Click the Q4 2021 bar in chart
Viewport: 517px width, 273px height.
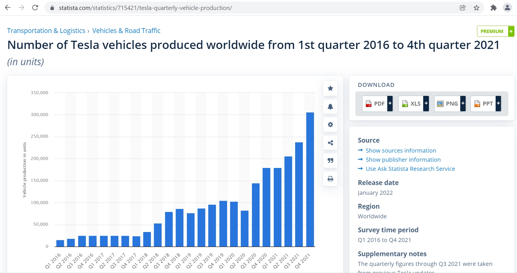310,179
